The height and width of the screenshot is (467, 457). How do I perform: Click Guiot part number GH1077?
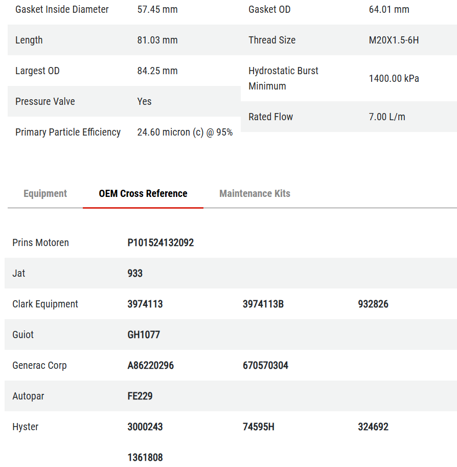[x=144, y=335]
